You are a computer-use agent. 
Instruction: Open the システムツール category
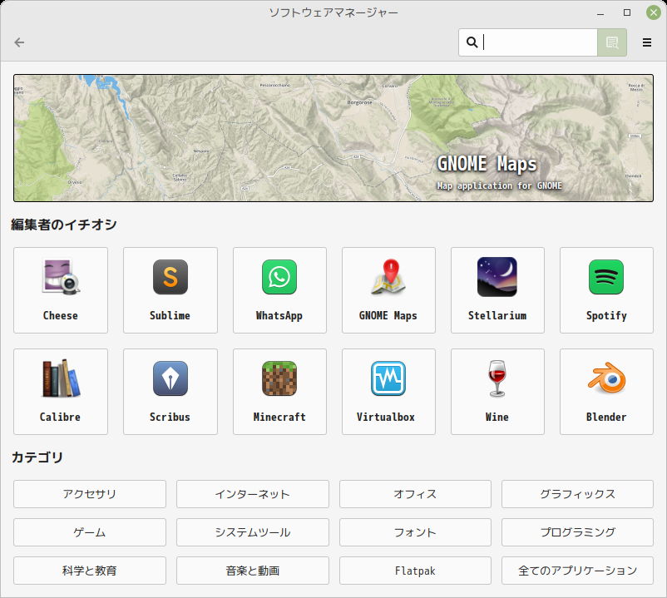pos(253,532)
